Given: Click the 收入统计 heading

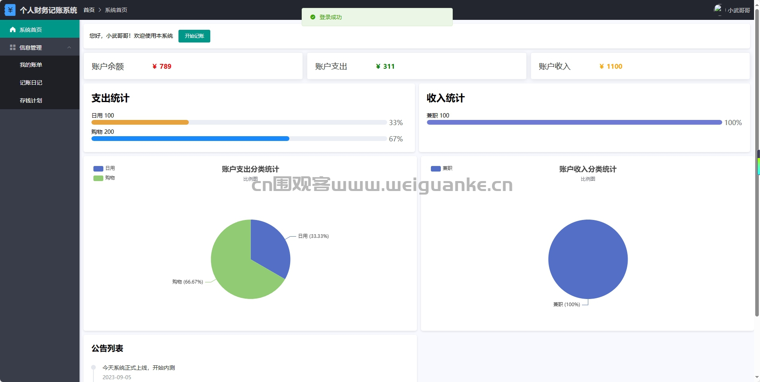Looking at the screenshot, I should point(446,98).
